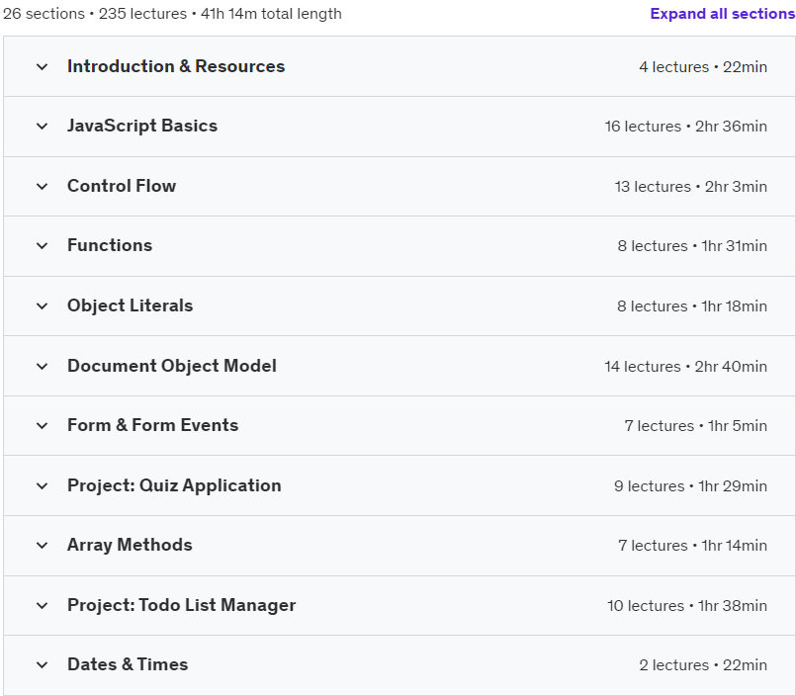Click '10 lectures • 1hr 38min' duration text
The image size is (796, 696).
click(x=687, y=606)
